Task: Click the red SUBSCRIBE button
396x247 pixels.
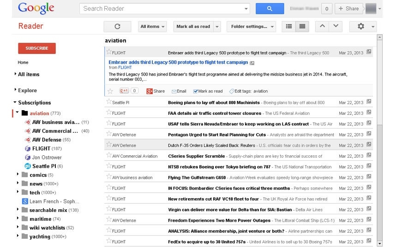Action: [37, 48]
